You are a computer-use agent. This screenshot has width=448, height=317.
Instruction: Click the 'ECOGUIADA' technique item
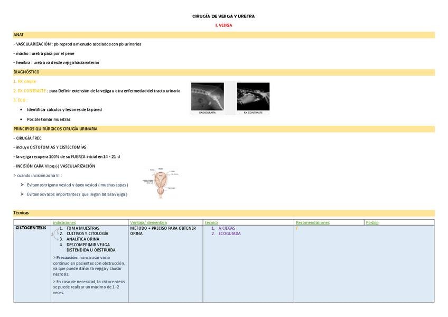pos(229,234)
